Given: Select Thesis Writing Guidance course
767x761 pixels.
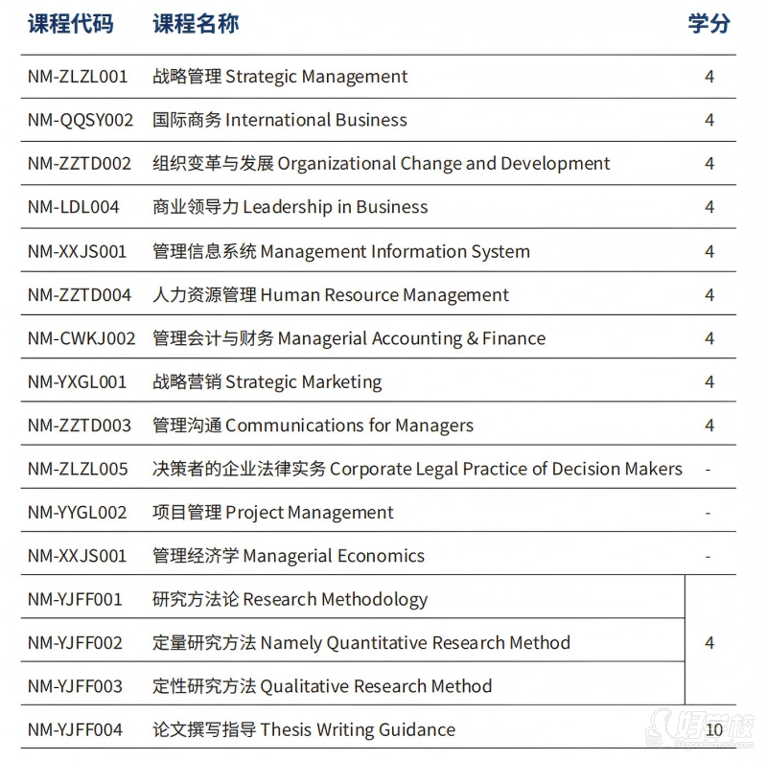Looking at the screenshot, I should (303, 730).
